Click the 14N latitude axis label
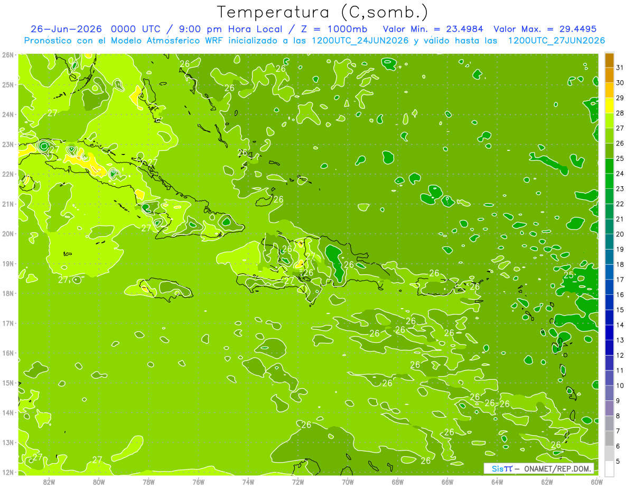 [x=8, y=413]
